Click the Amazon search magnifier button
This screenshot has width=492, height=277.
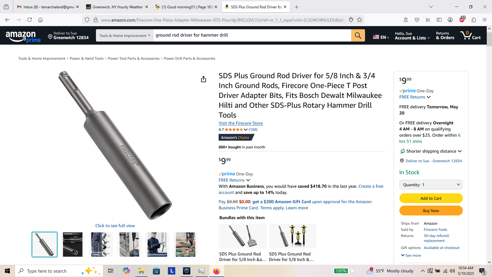coord(358,35)
